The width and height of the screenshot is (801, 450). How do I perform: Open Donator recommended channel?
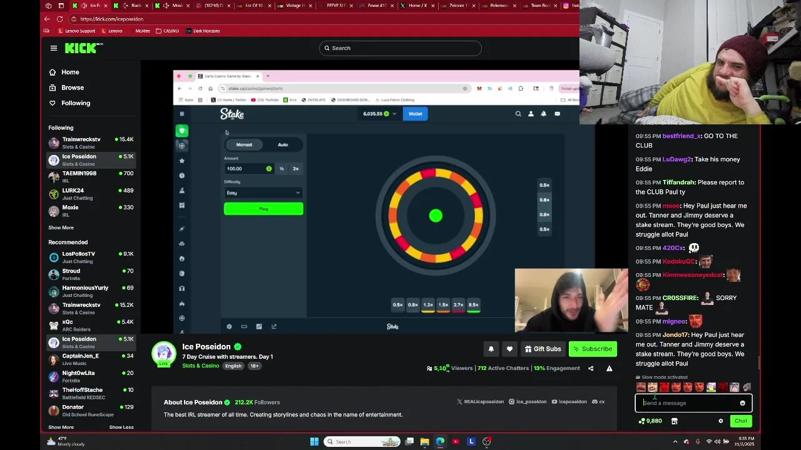click(91, 411)
